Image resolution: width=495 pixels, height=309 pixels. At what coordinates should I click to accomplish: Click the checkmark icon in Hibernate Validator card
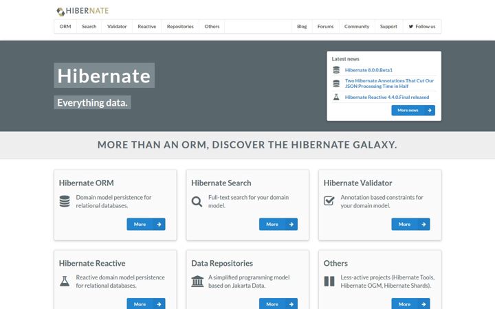coord(329,201)
